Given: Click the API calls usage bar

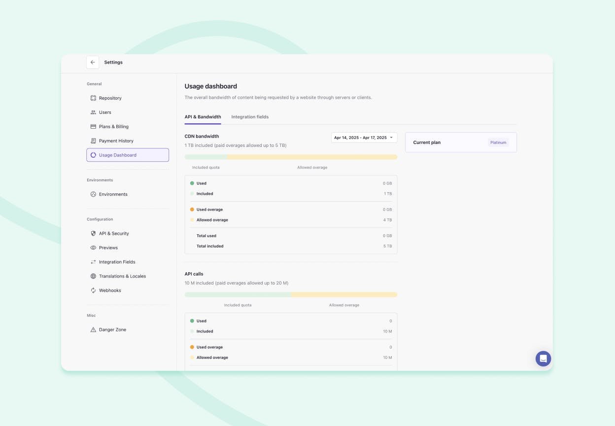Looking at the screenshot, I should pyautogui.click(x=291, y=294).
